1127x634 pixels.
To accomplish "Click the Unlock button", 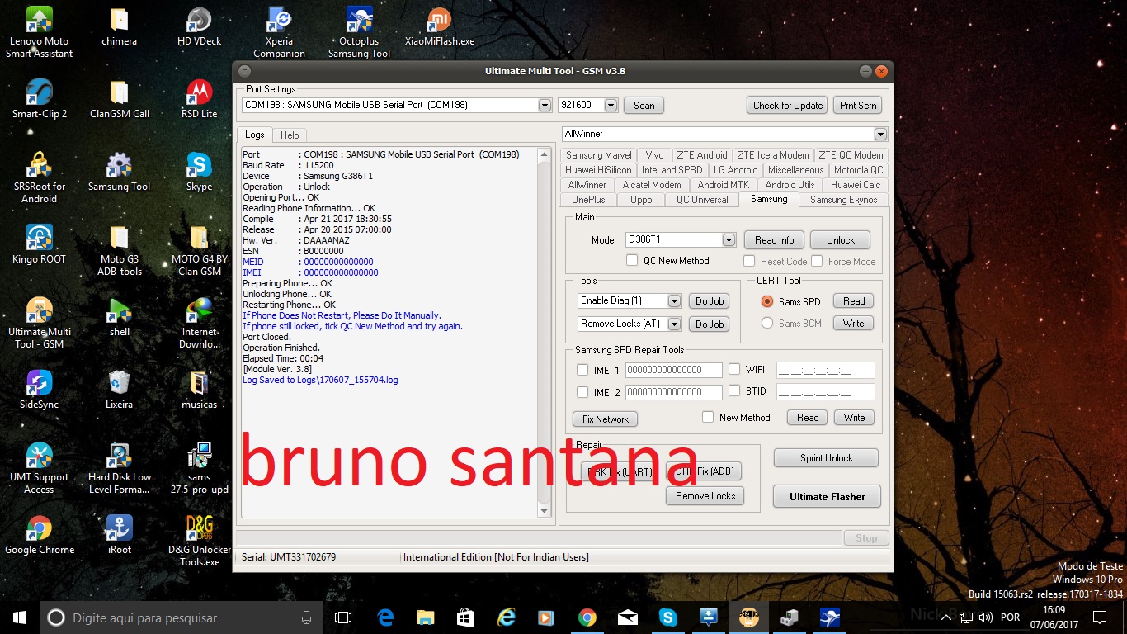I will pyautogui.click(x=840, y=240).
